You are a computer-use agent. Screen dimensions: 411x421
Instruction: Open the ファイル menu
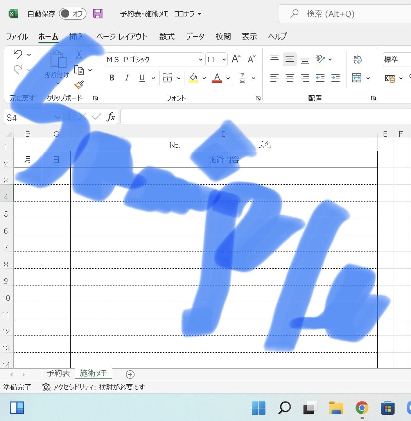point(17,37)
